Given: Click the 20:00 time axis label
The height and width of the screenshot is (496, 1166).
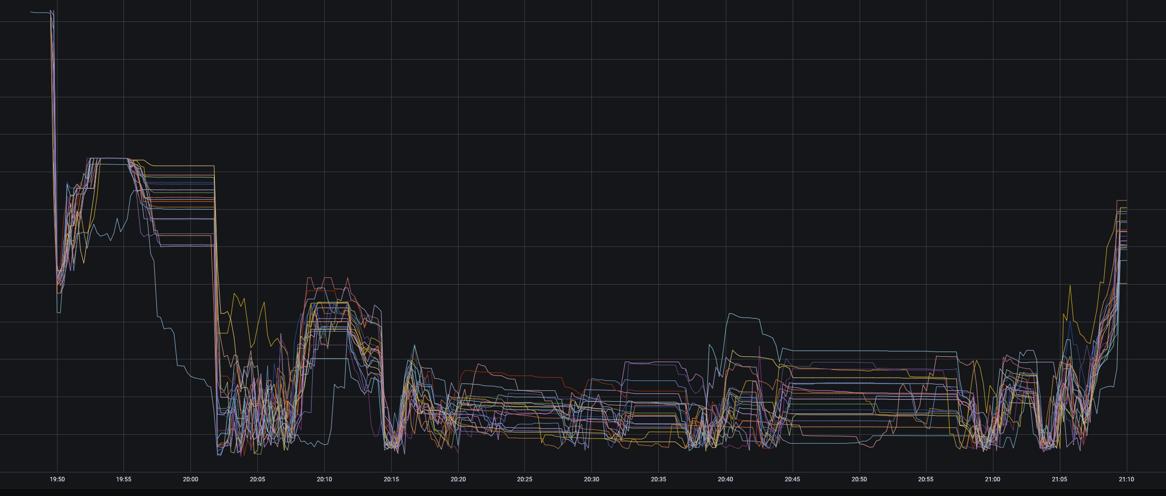Looking at the screenshot, I should [191, 479].
